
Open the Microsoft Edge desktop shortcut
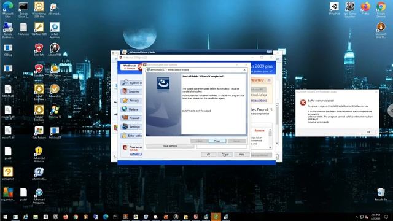[8, 10]
